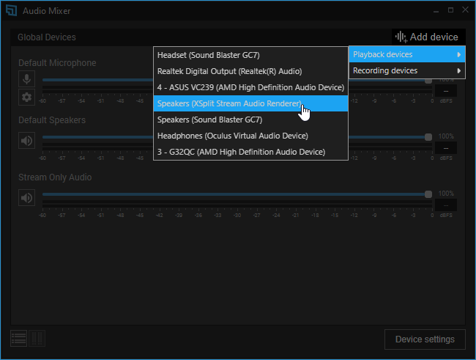The width and height of the screenshot is (476, 360).
Task: Click the Default Speakers 100% value
Action: 446,136
